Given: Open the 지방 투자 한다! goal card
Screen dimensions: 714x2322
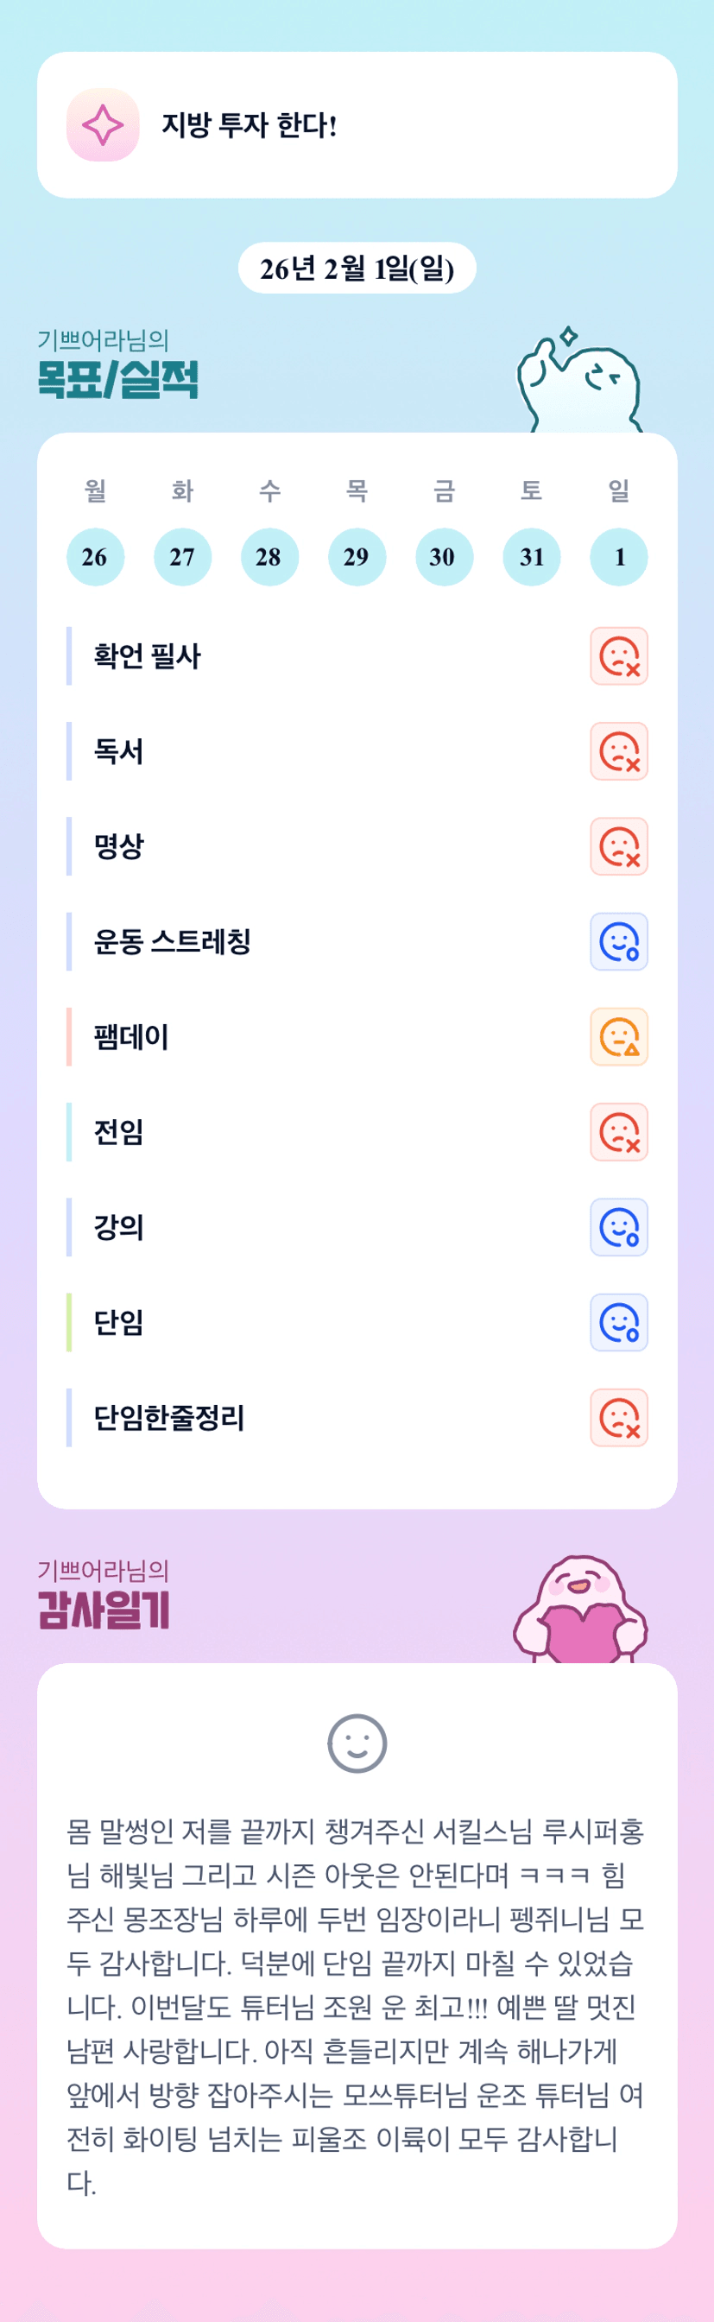Looking at the screenshot, I should tap(357, 125).
